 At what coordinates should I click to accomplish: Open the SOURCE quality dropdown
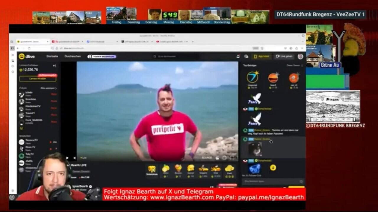coord(207,158)
